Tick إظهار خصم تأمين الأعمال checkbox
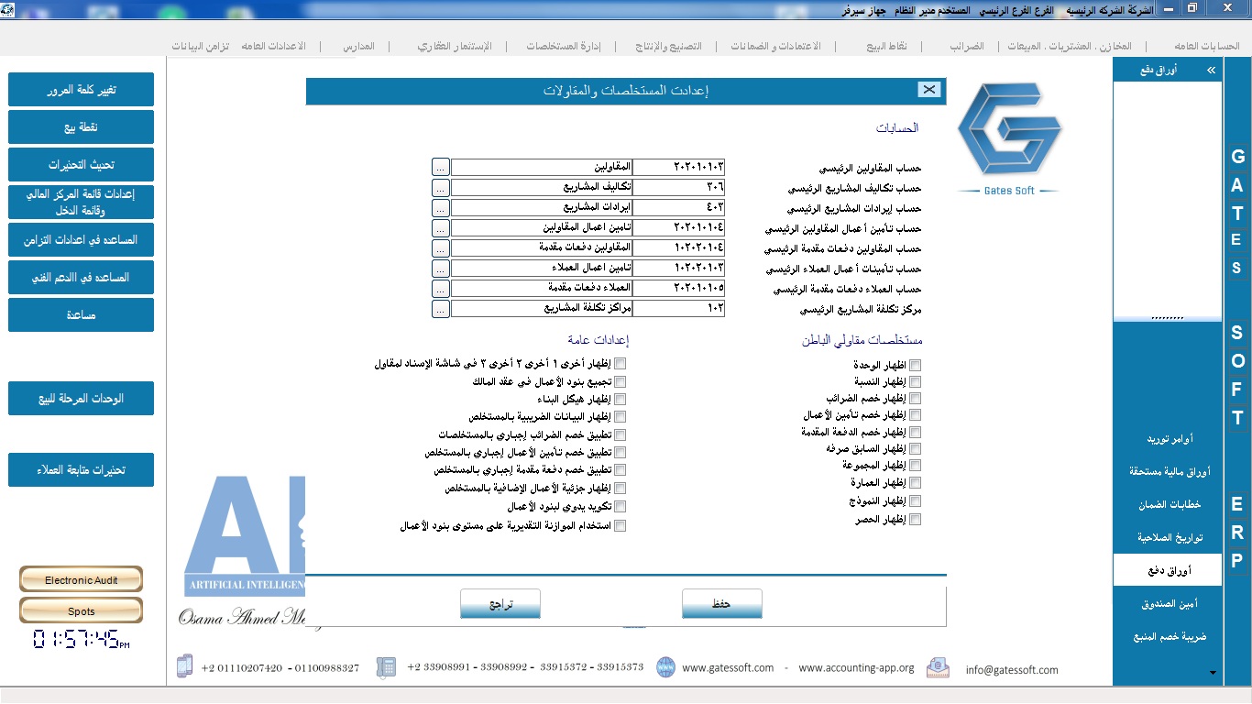The image size is (1252, 704). click(x=916, y=415)
